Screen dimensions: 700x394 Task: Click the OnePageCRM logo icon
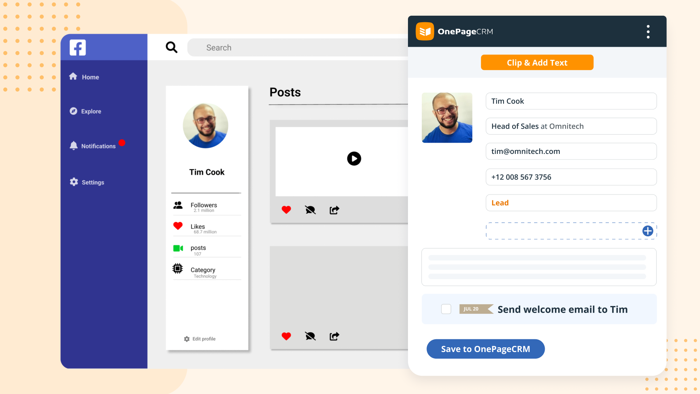(x=425, y=31)
